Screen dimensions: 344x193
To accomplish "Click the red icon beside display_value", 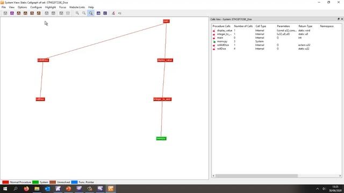I will pyautogui.click(x=214, y=31).
